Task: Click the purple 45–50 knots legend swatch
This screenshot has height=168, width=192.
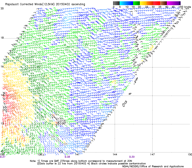Action: pyautogui.click(x=177, y=3)
